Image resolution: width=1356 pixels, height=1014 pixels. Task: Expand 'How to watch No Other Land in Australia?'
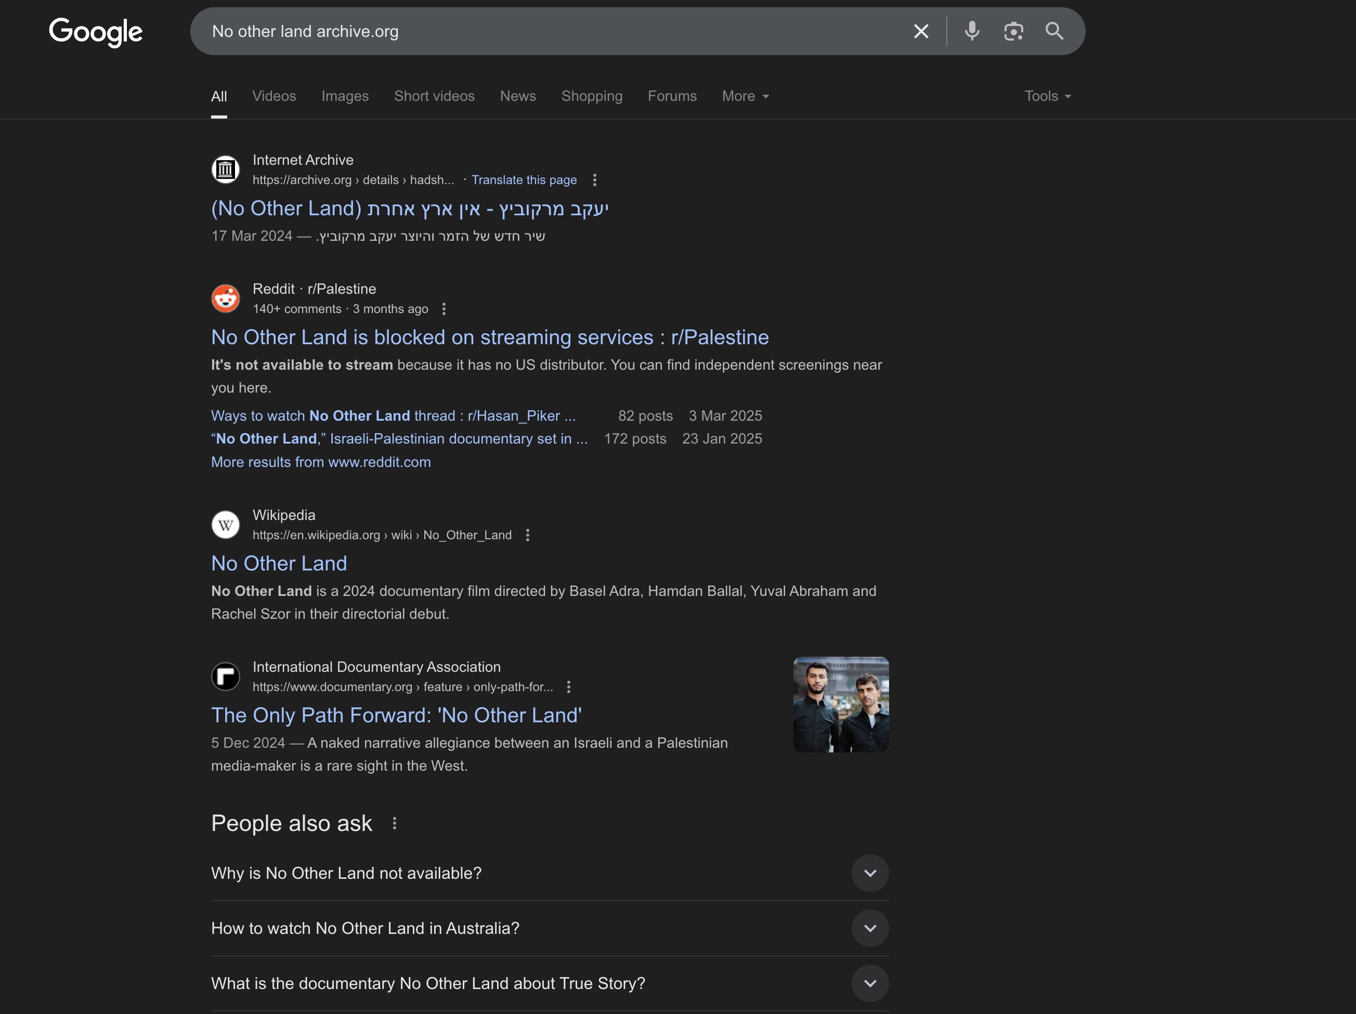coord(550,928)
